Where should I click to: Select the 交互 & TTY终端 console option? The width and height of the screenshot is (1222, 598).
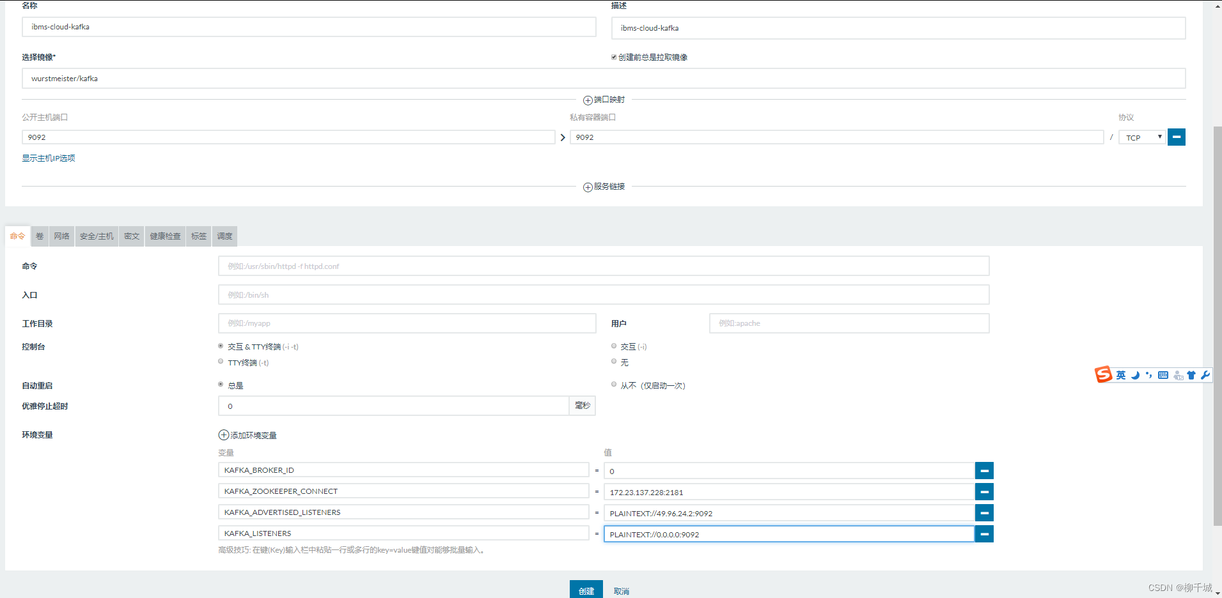pos(221,346)
